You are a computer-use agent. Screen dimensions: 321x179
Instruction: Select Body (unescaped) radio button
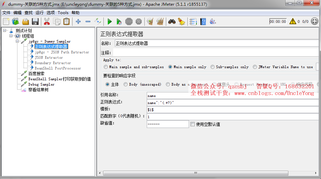[126, 84]
